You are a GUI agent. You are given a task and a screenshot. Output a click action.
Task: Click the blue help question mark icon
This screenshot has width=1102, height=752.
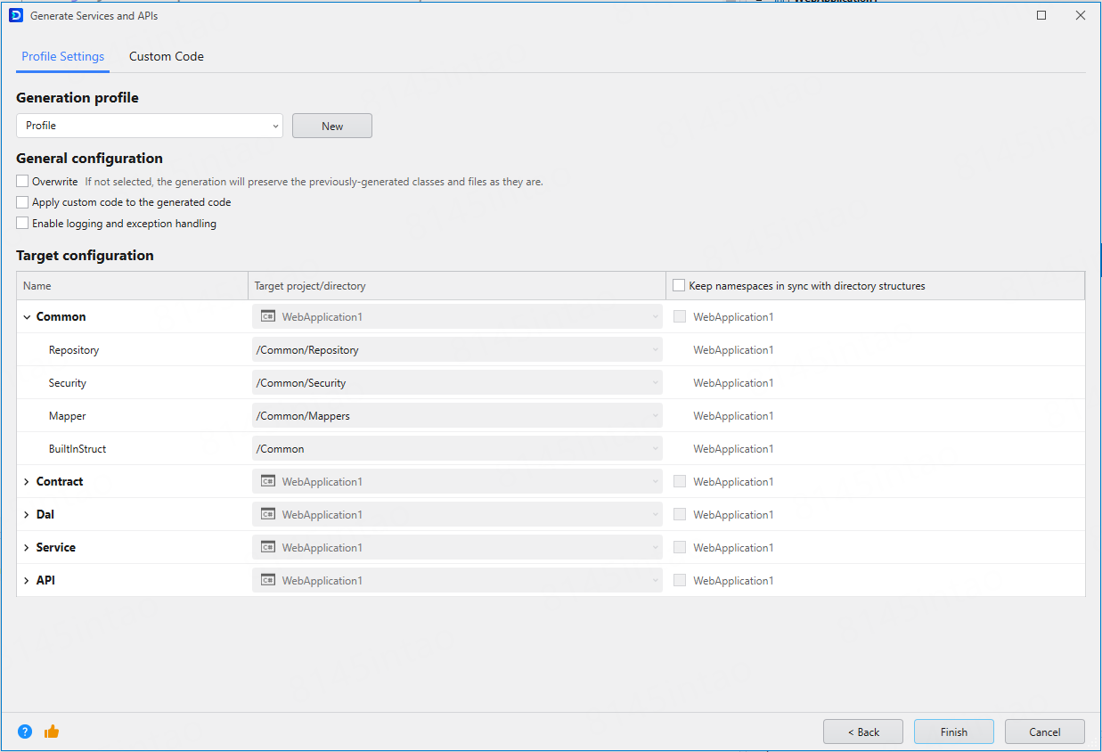[x=25, y=732]
